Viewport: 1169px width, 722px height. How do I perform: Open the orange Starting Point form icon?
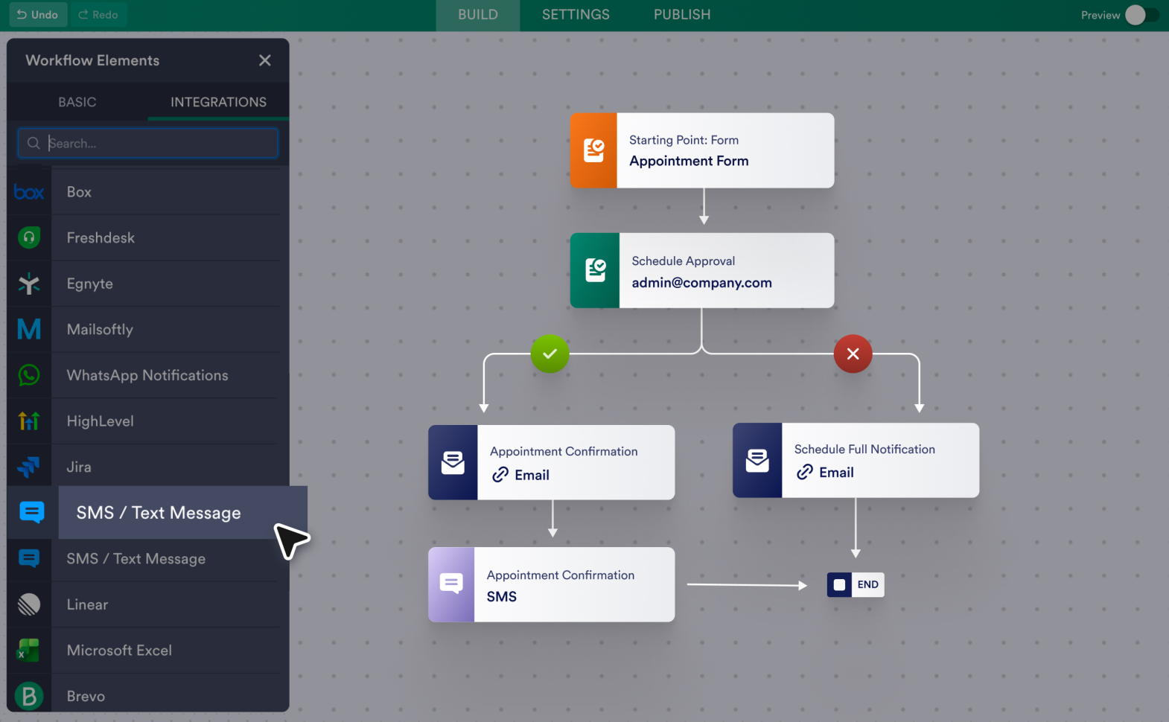(x=594, y=150)
